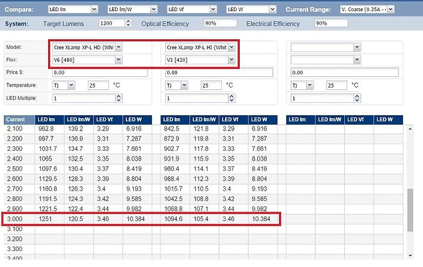Screen dimensions: 423x267
Task: Edit the Electrical Efficiency field
Action: click(x=331, y=24)
